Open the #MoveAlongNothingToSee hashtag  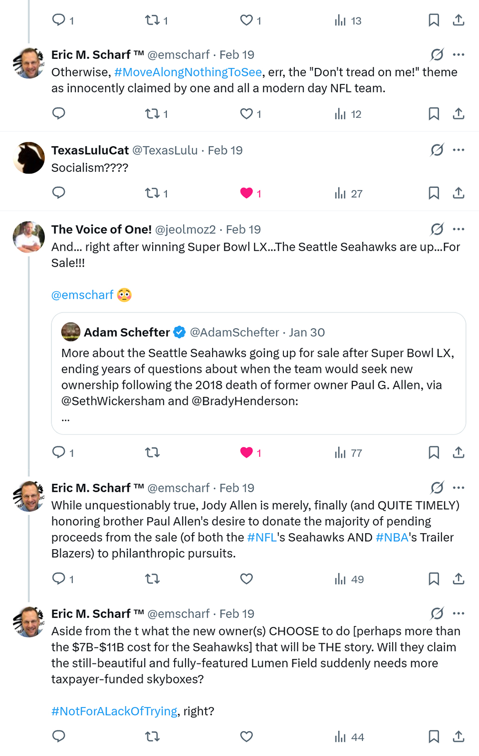[x=188, y=72]
